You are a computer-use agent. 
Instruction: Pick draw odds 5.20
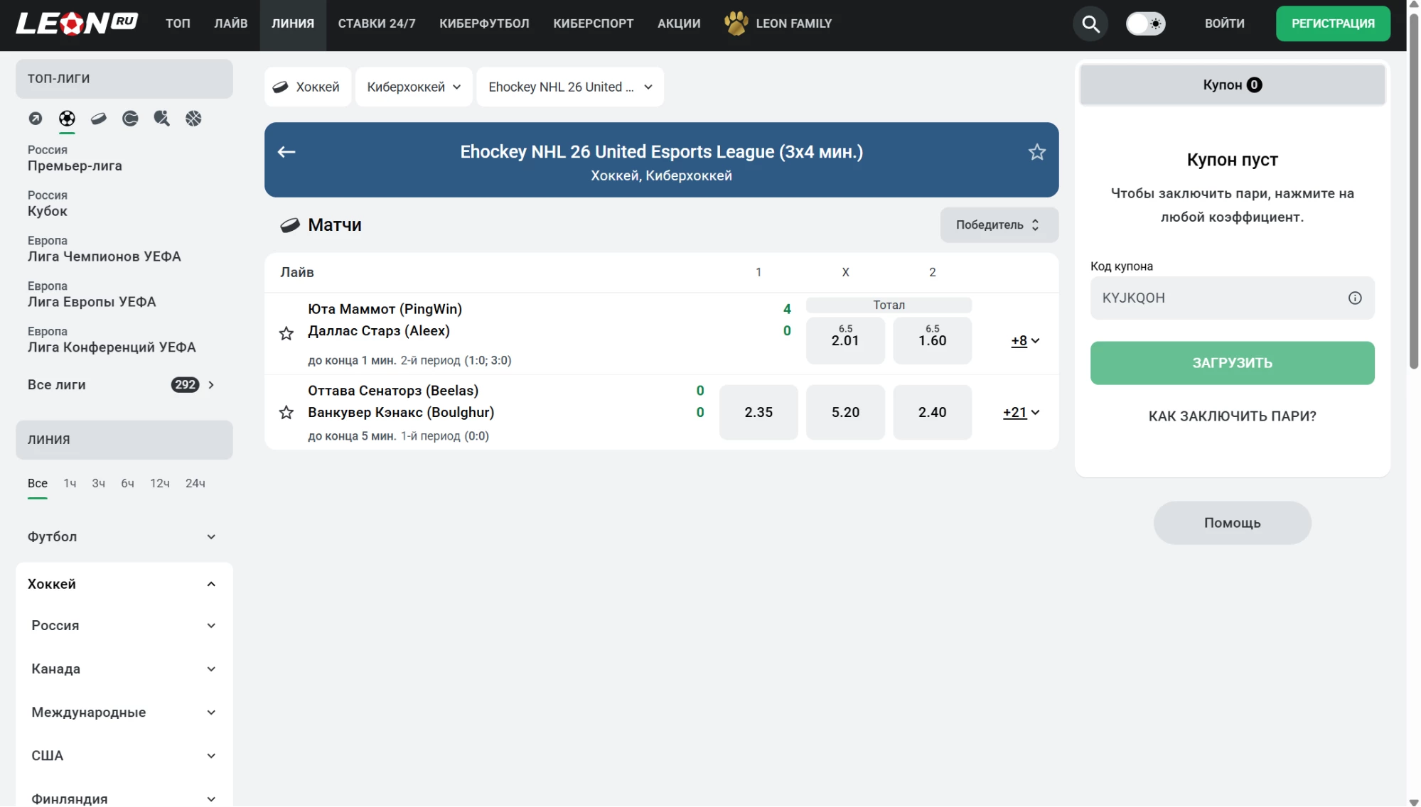[x=845, y=413]
